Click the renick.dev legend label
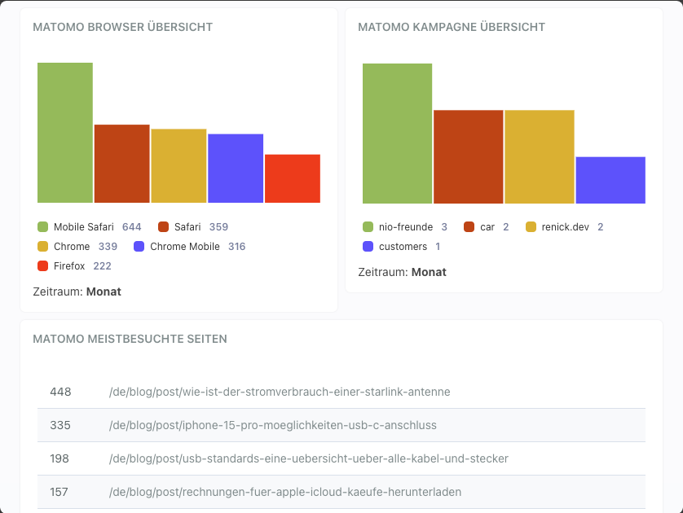 click(x=566, y=226)
